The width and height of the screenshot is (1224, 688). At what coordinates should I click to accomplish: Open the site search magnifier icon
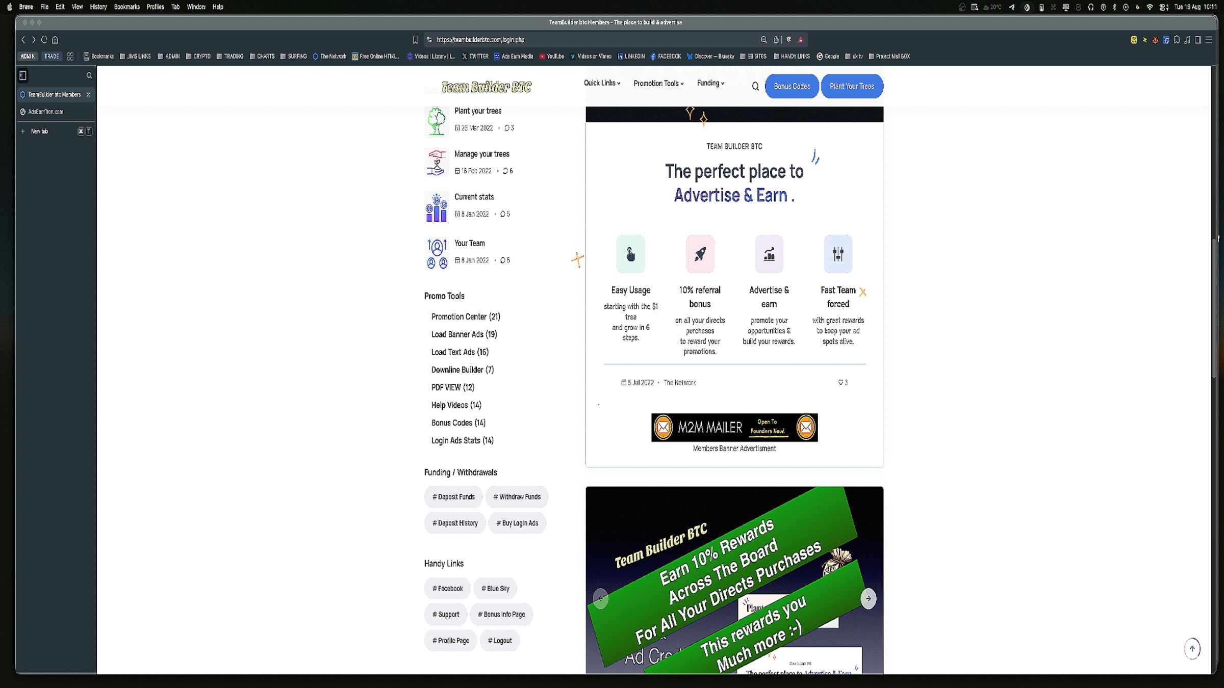coord(755,86)
